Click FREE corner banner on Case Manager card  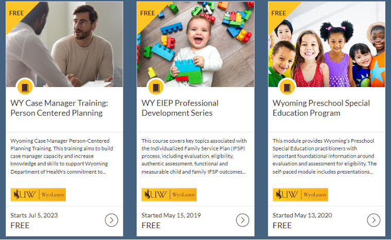(16, 13)
